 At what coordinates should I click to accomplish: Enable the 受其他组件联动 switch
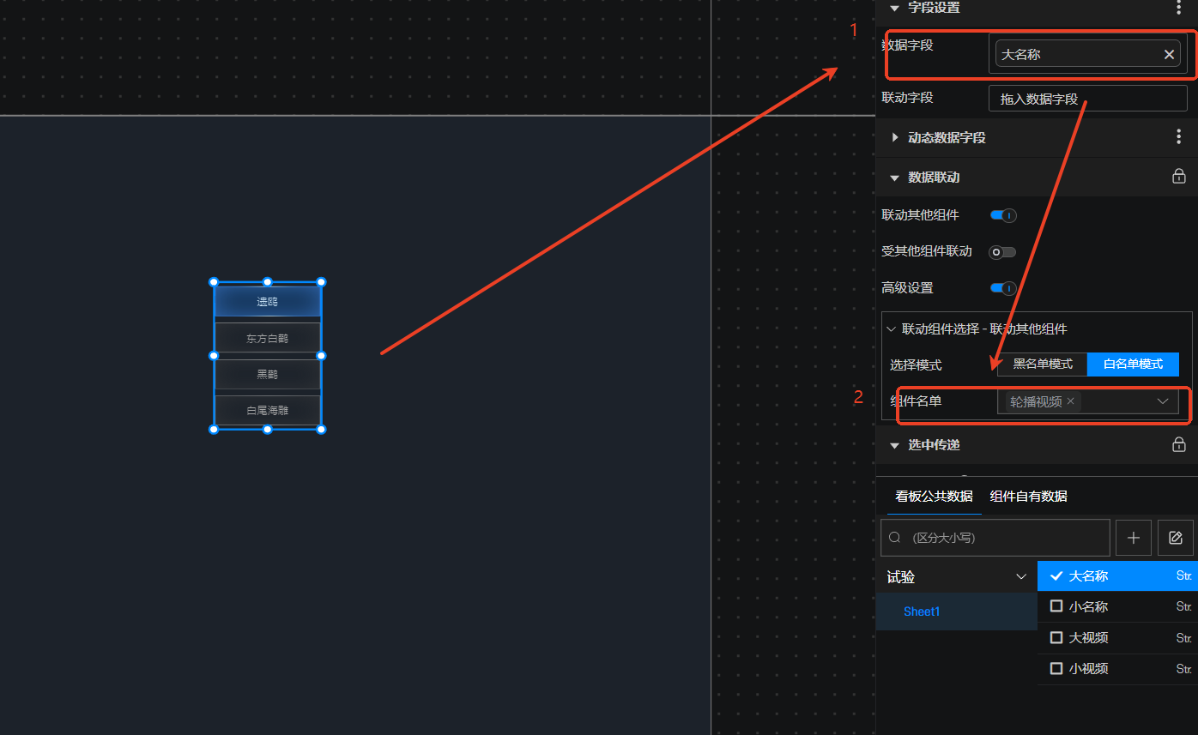(1002, 252)
